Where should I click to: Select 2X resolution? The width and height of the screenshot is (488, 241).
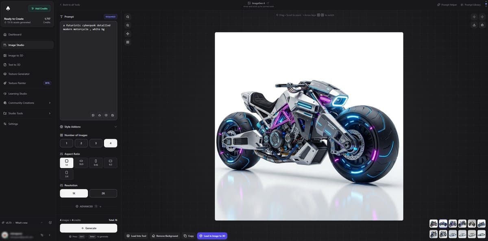[103, 193]
